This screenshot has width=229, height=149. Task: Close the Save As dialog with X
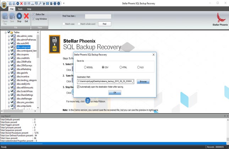point(153,55)
